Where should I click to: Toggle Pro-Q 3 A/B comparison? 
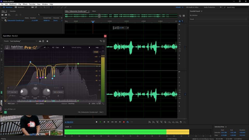(53, 47)
